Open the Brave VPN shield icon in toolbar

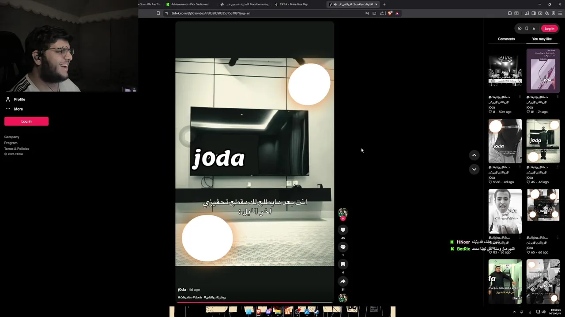554,13
